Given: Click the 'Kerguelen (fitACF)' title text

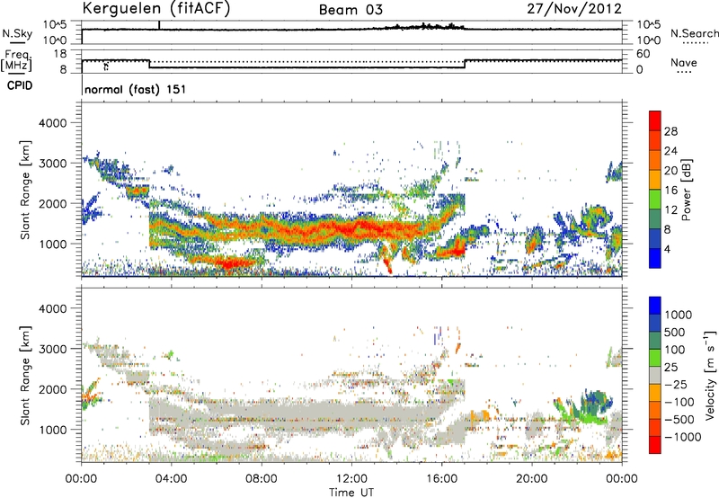Looking at the screenshot, I should [155, 8].
